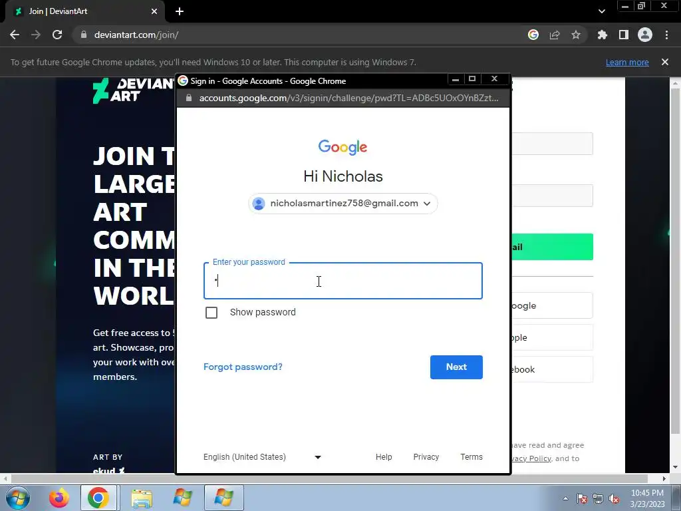Go forward in the main Chrome window
The image size is (681, 511).
pos(36,35)
